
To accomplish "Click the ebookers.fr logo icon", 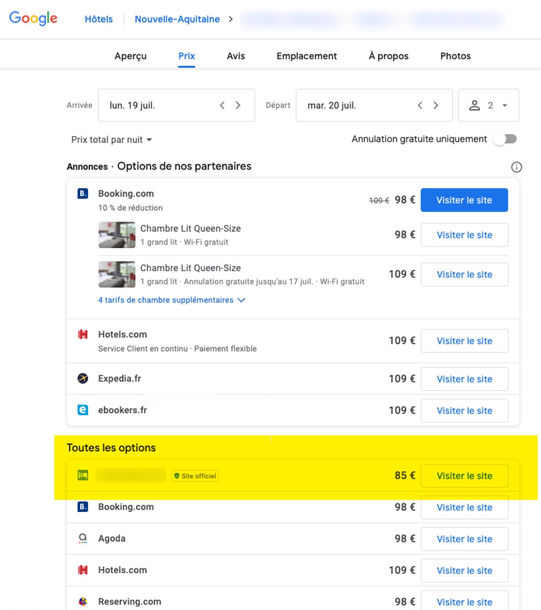I will click(83, 410).
